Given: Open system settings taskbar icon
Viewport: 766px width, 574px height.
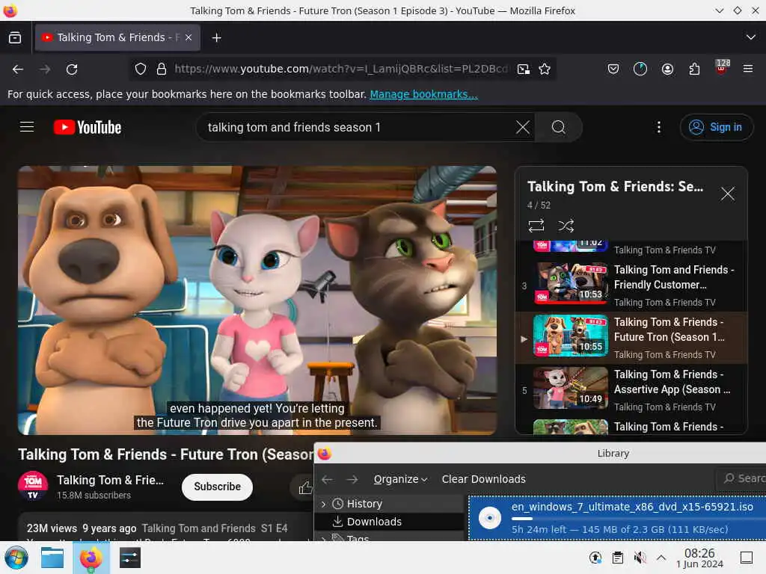Looking at the screenshot, I should click(x=130, y=558).
